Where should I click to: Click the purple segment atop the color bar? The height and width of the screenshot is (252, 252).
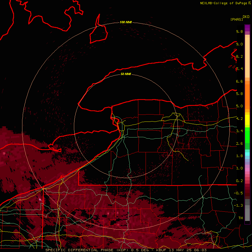(247, 28)
